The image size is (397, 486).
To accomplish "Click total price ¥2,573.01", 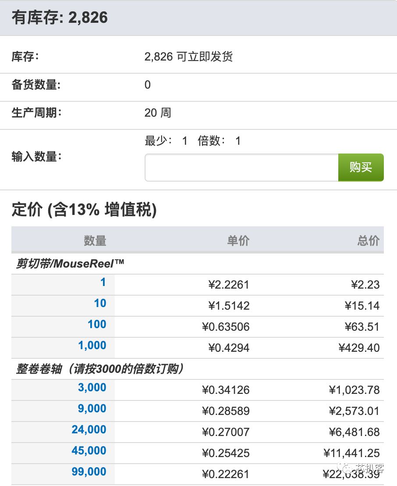I will coord(354,411).
